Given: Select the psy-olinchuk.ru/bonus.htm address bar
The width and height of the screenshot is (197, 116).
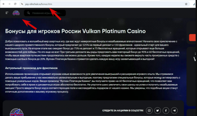Looking at the screenshot, I should click(x=105, y=4).
